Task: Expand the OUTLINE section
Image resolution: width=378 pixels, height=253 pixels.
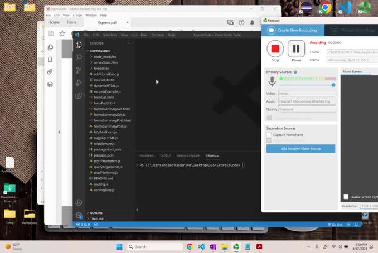Action: (x=96, y=213)
